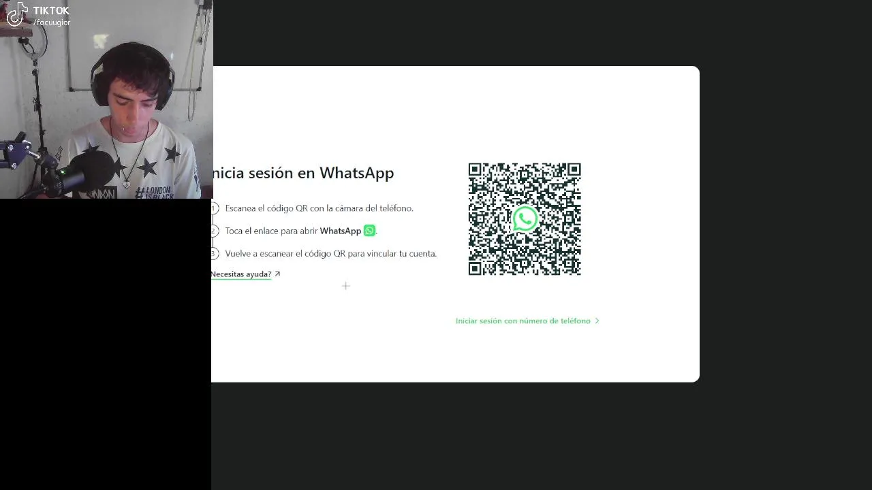
Task: Click the WhatsApp logo in QR center
Action: click(525, 219)
